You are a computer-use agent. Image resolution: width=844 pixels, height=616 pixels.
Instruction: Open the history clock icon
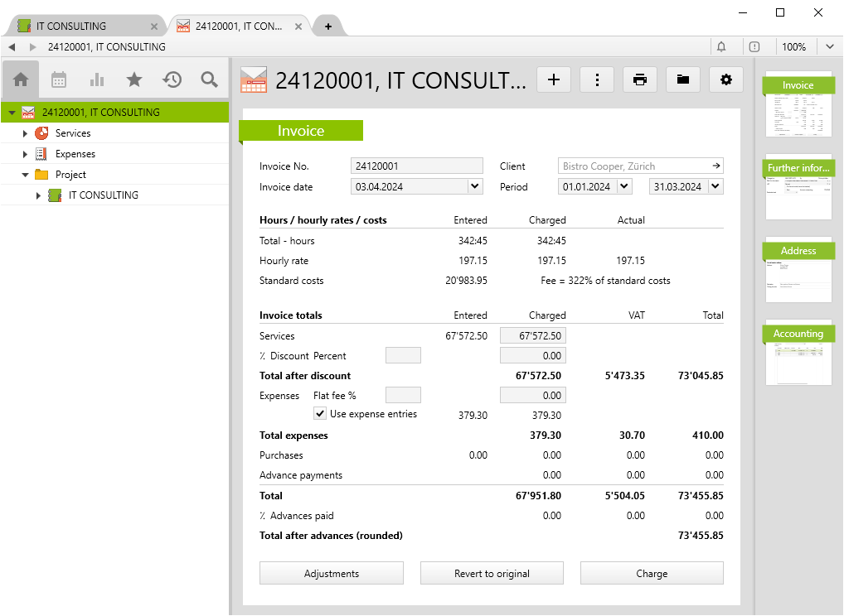(x=172, y=79)
